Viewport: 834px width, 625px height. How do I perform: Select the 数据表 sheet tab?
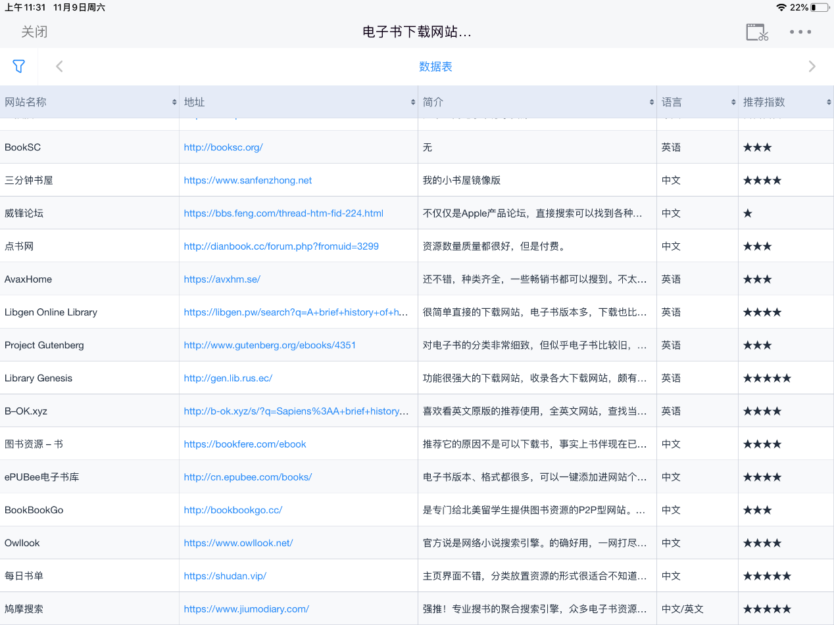tap(435, 66)
